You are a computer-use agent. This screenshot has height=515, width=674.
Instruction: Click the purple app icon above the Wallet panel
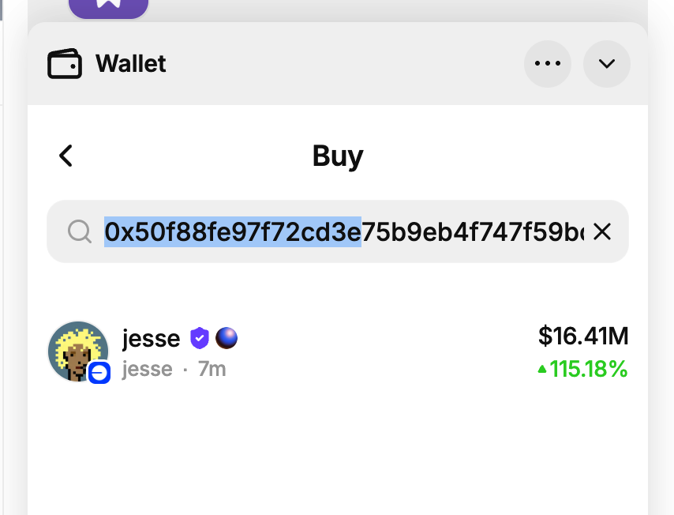(108, 6)
